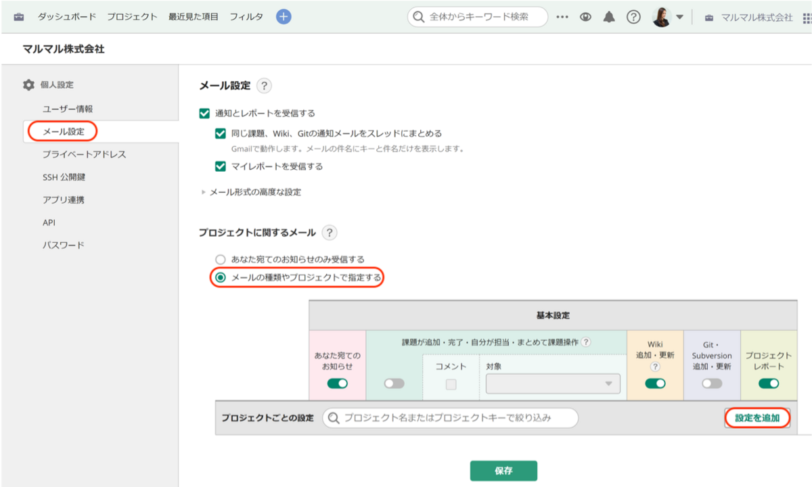This screenshot has height=487, width=812.
Task: Open the notifications bell icon
Action: (609, 18)
